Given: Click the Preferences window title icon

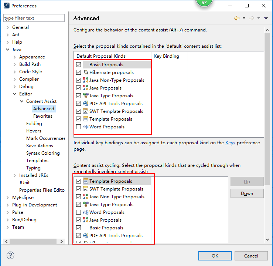Looking at the screenshot, I should tap(6, 6).
